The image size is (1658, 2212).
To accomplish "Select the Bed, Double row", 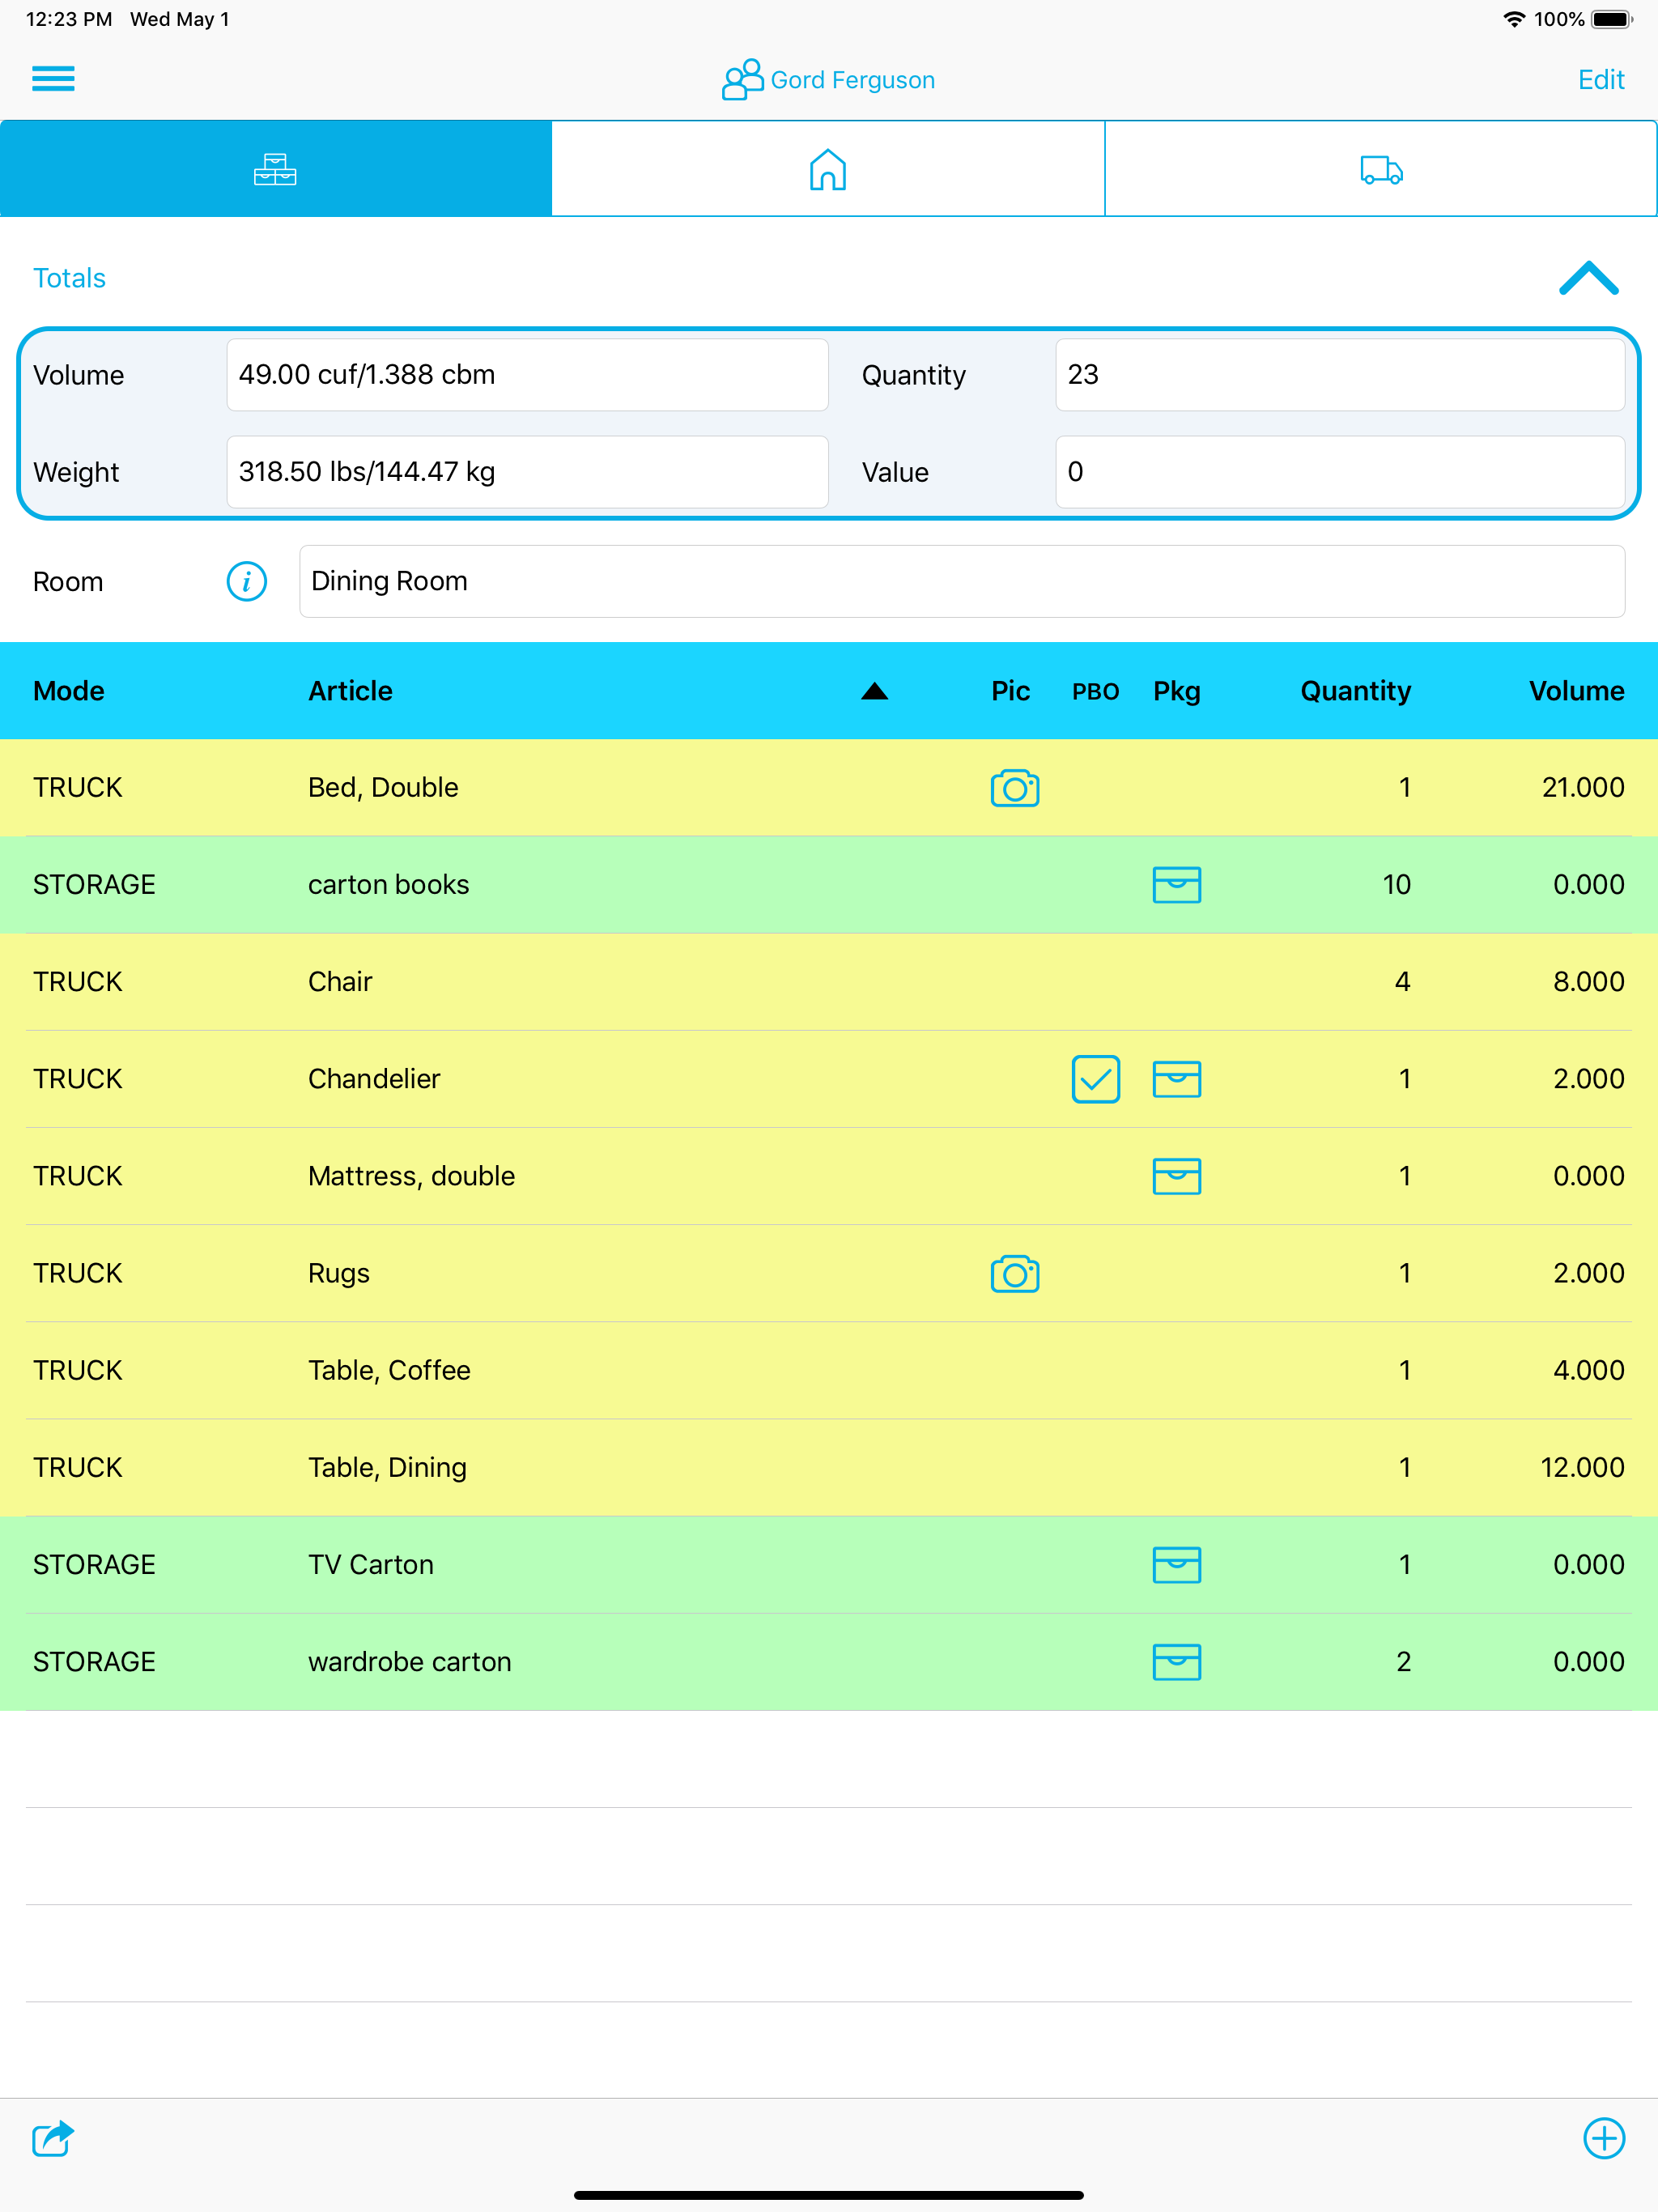I will [x=829, y=788].
